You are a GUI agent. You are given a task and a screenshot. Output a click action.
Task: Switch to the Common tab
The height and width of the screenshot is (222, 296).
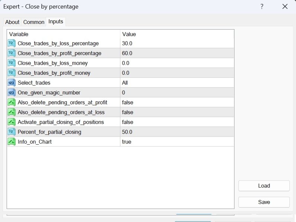34,22
